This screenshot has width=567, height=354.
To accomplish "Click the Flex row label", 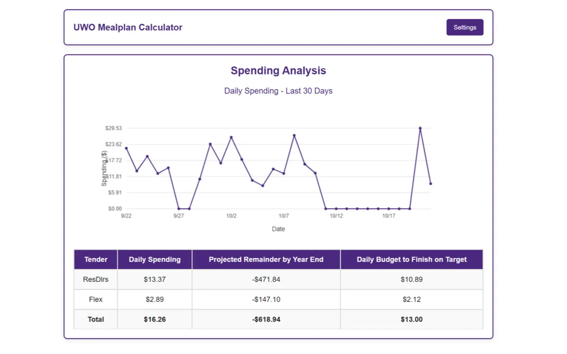I will (x=96, y=299).
